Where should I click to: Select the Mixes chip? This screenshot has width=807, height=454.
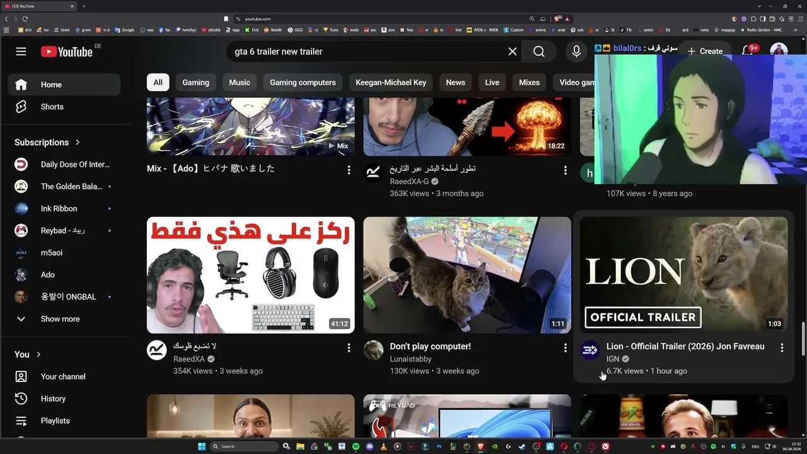tap(530, 83)
